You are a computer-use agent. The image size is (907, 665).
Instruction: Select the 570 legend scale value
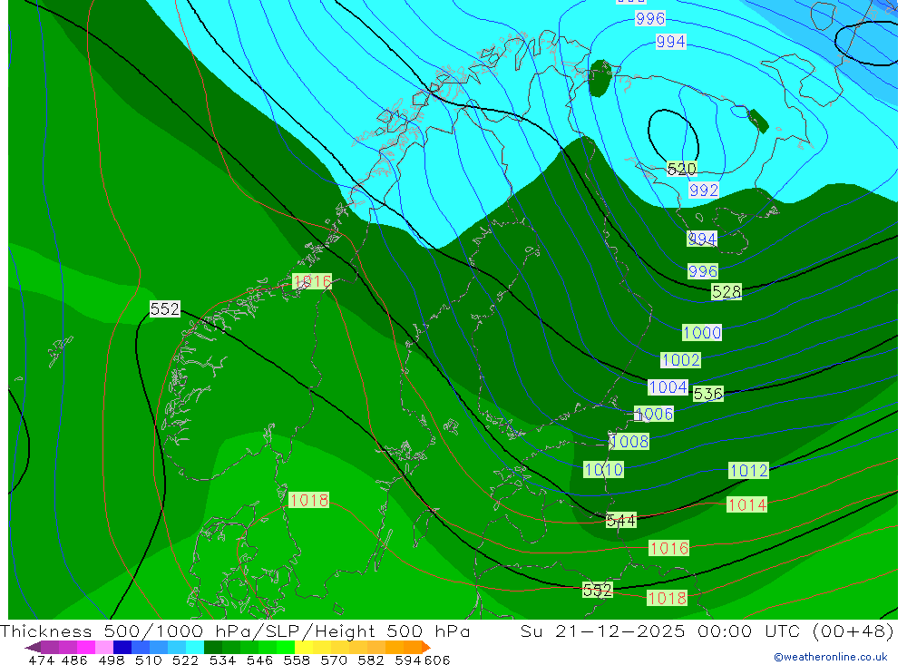334,660
